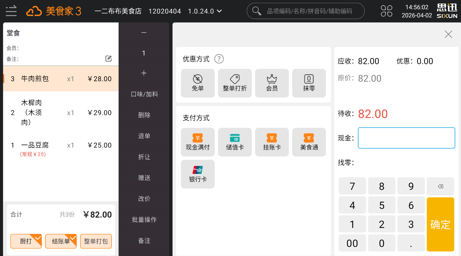Click the help question mark beside 优惠方式
Image resolution: width=461 pixels, height=256 pixels.
tap(219, 59)
